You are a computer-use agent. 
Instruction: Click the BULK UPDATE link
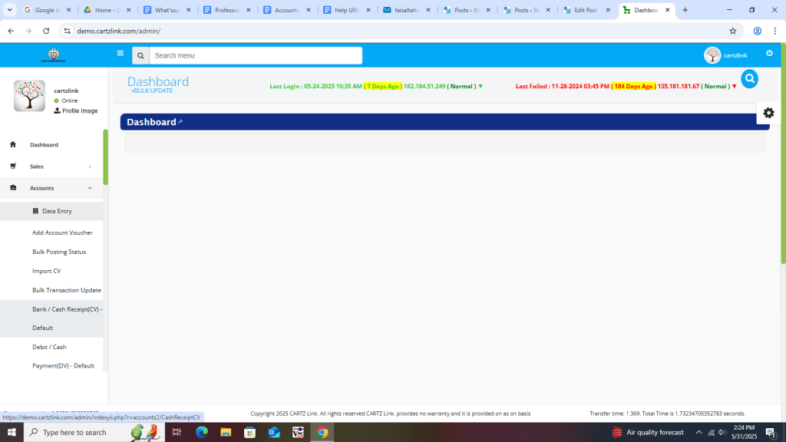153,91
